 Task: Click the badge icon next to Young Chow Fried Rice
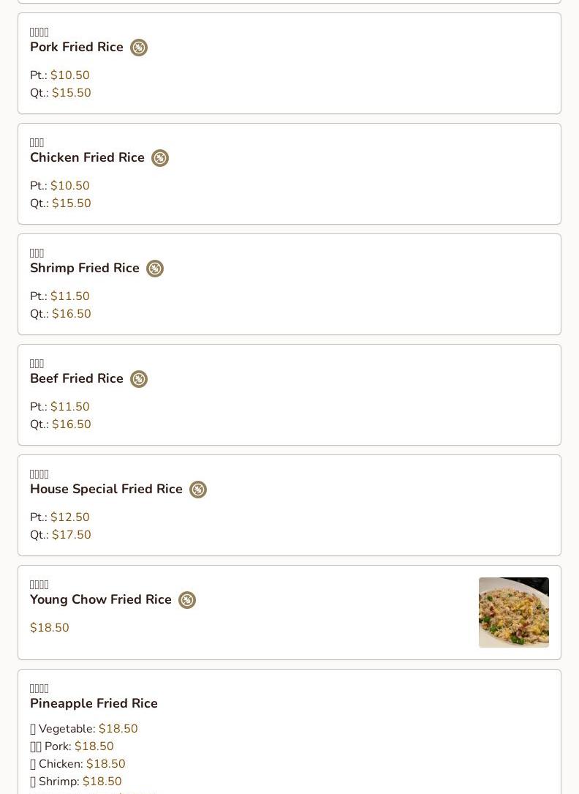click(x=187, y=600)
